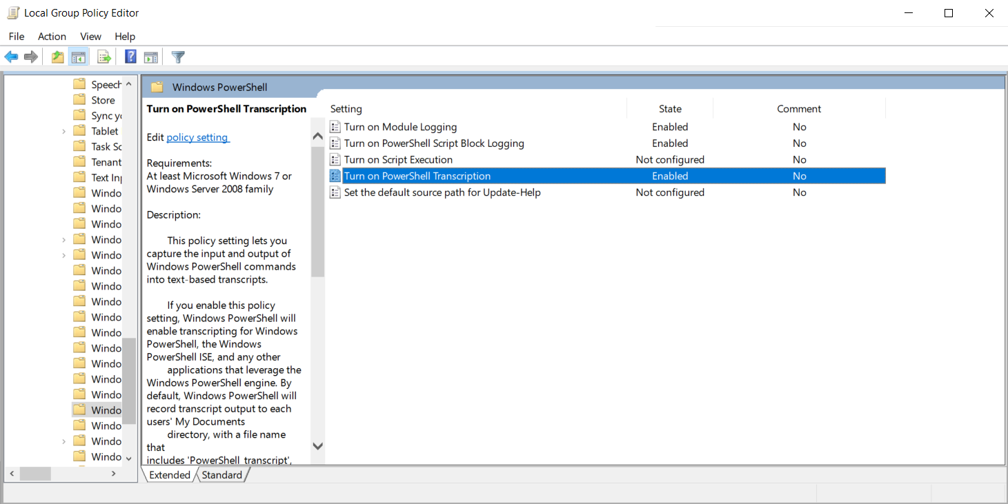Toggle the Show/Hide Action Pane icon

[x=151, y=57]
